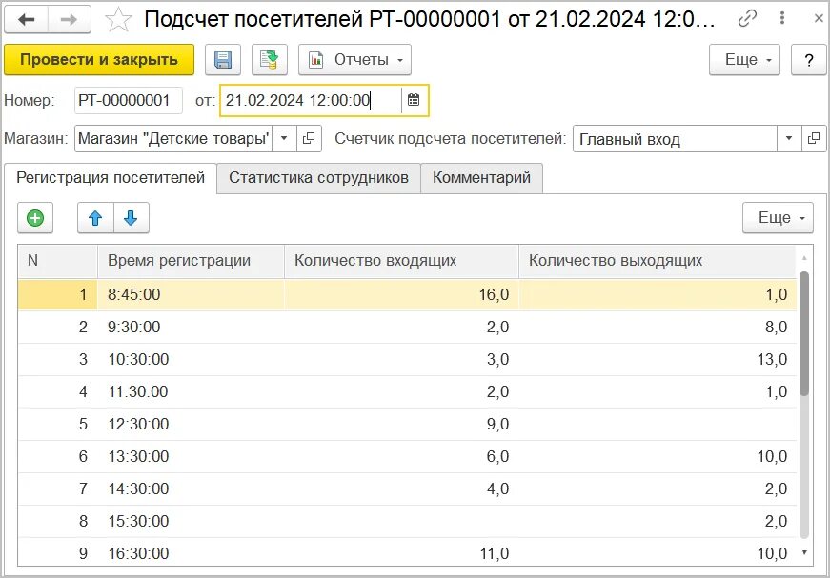The height and width of the screenshot is (578, 830).
Task: Click 'Провести и закрыть' button
Action: [x=99, y=59]
